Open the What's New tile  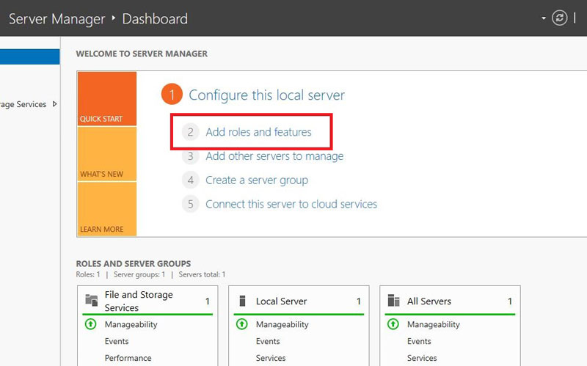click(x=106, y=154)
